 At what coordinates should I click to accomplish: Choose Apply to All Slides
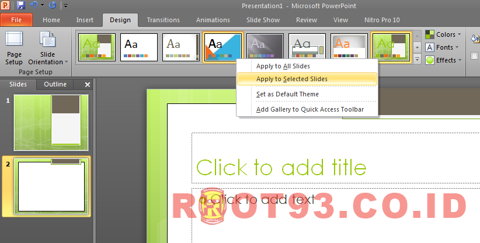(307, 66)
